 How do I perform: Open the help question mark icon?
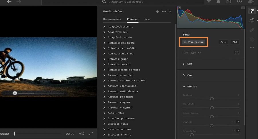click(x=239, y=2)
